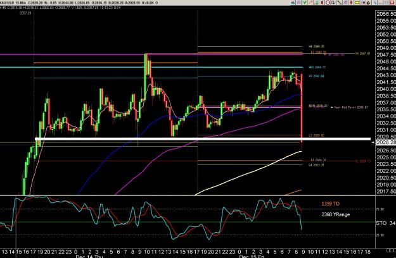Select the thick white horizontal support line

click(x=203, y=139)
